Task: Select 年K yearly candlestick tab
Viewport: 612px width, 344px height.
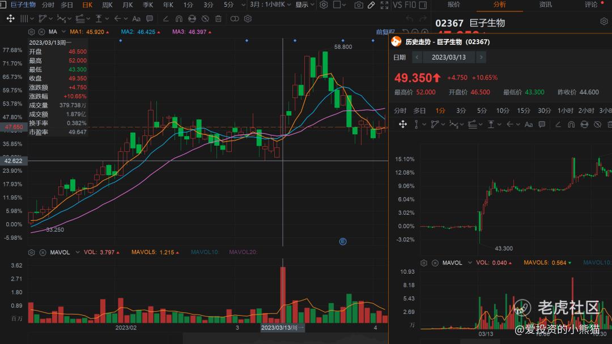Action: click(x=168, y=5)
